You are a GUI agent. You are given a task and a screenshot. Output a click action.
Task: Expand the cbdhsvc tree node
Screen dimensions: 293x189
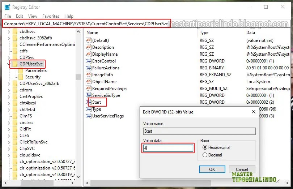pyautogui.click(x=9, y=32)
